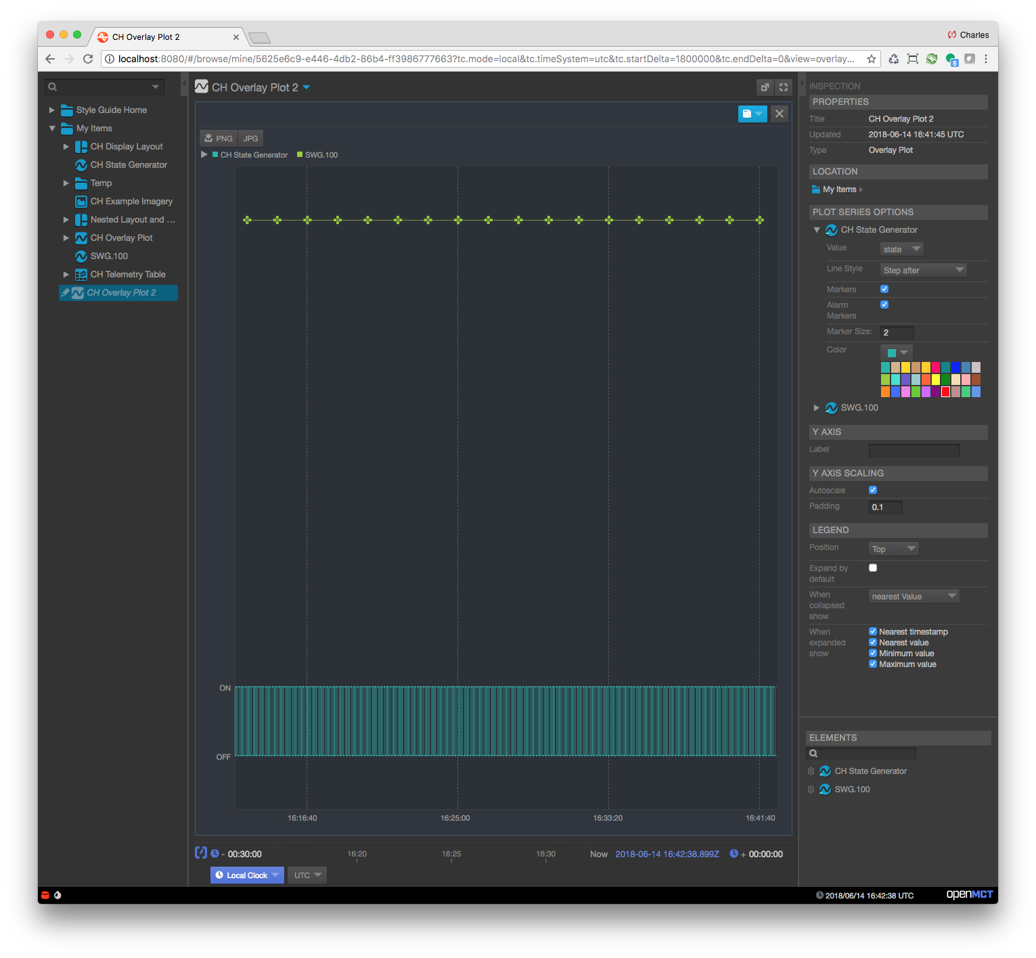1036x958 pixels.
Task: Click the clock icon beside the 00:30:00 offset
Action: [215, 853]
